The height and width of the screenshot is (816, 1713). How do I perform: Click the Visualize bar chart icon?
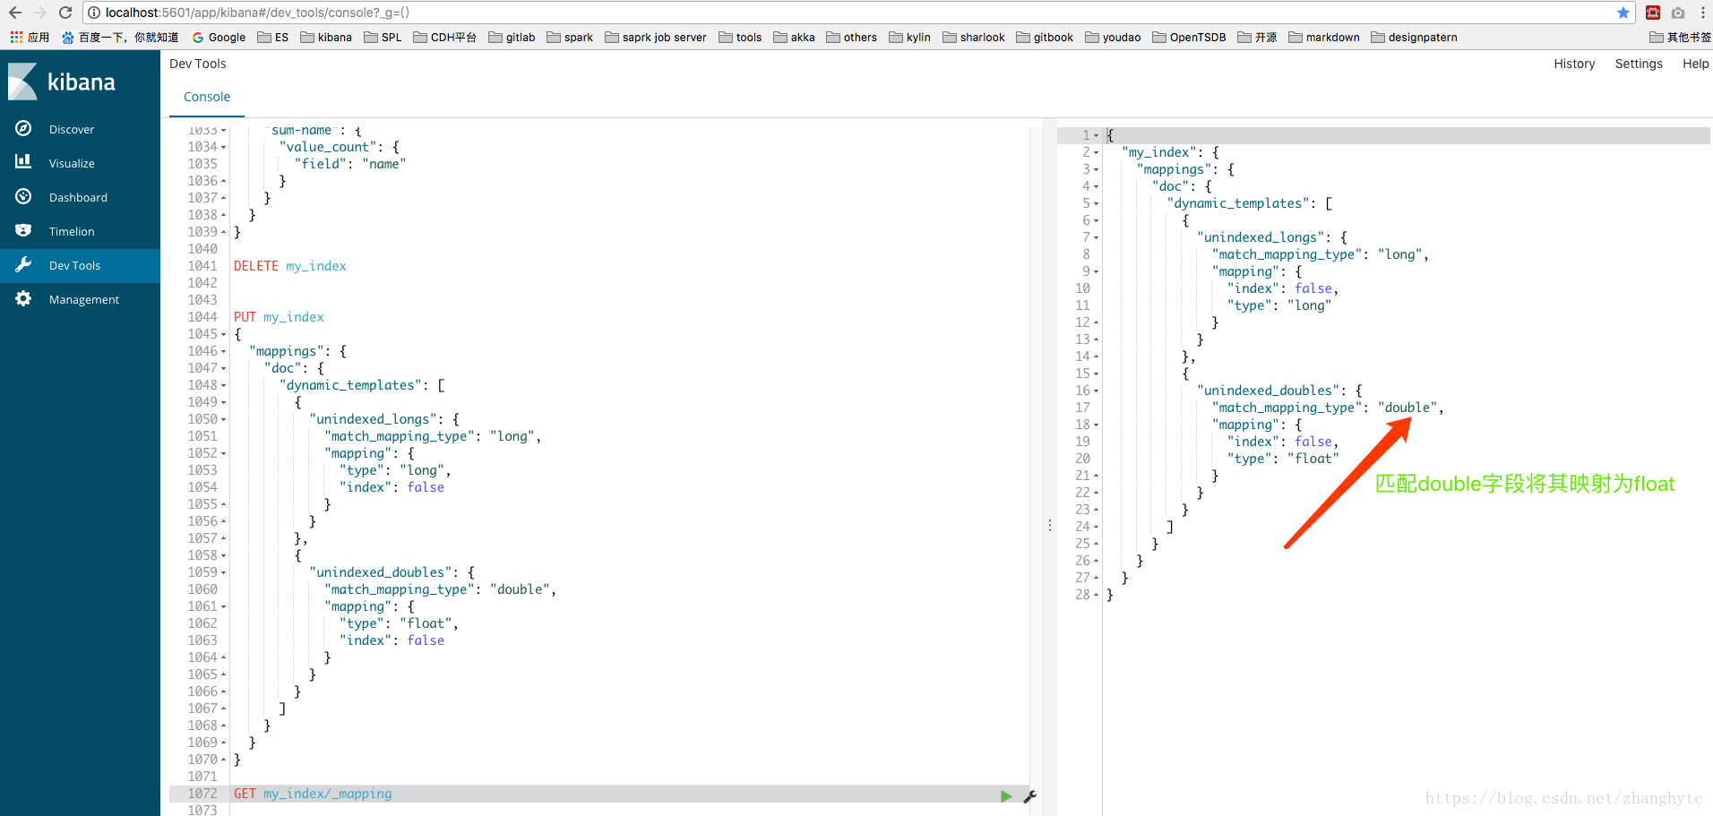tap(23, 162)
